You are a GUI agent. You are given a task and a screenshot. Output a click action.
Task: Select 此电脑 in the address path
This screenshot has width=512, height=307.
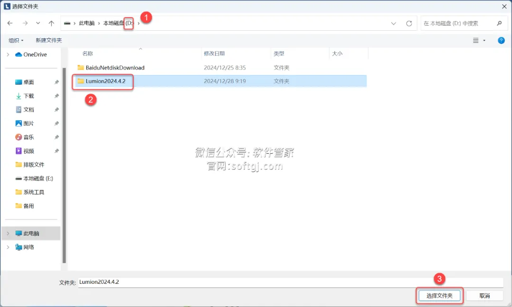(87, 23)
